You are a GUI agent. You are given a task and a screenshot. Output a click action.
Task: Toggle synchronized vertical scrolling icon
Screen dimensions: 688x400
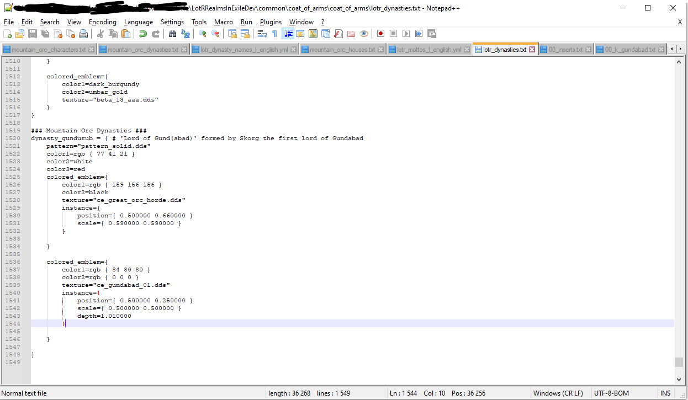[232, 34]
